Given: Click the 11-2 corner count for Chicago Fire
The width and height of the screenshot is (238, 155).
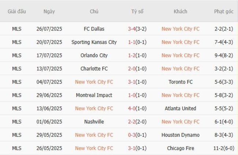Looking at the screenshot, I should (219, 148).
